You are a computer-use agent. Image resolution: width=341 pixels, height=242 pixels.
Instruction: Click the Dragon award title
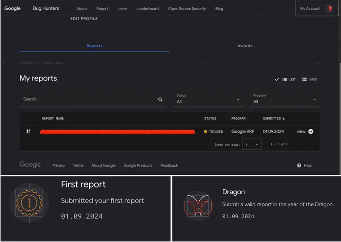(x=233, y=192)
